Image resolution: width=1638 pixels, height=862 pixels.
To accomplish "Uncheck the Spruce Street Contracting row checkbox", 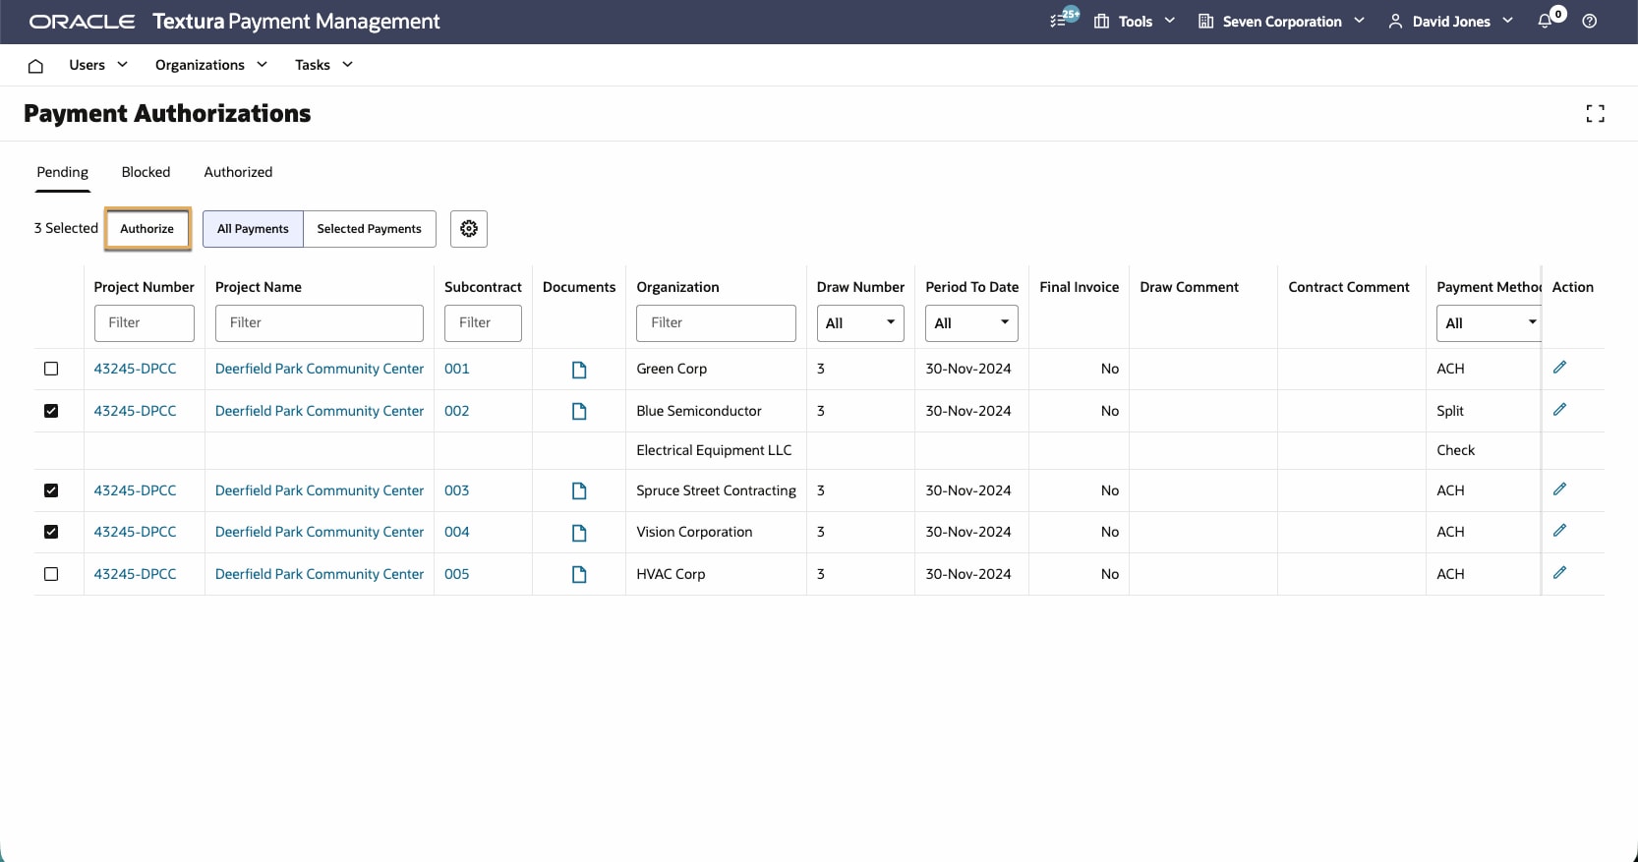I will click(51, 490).
